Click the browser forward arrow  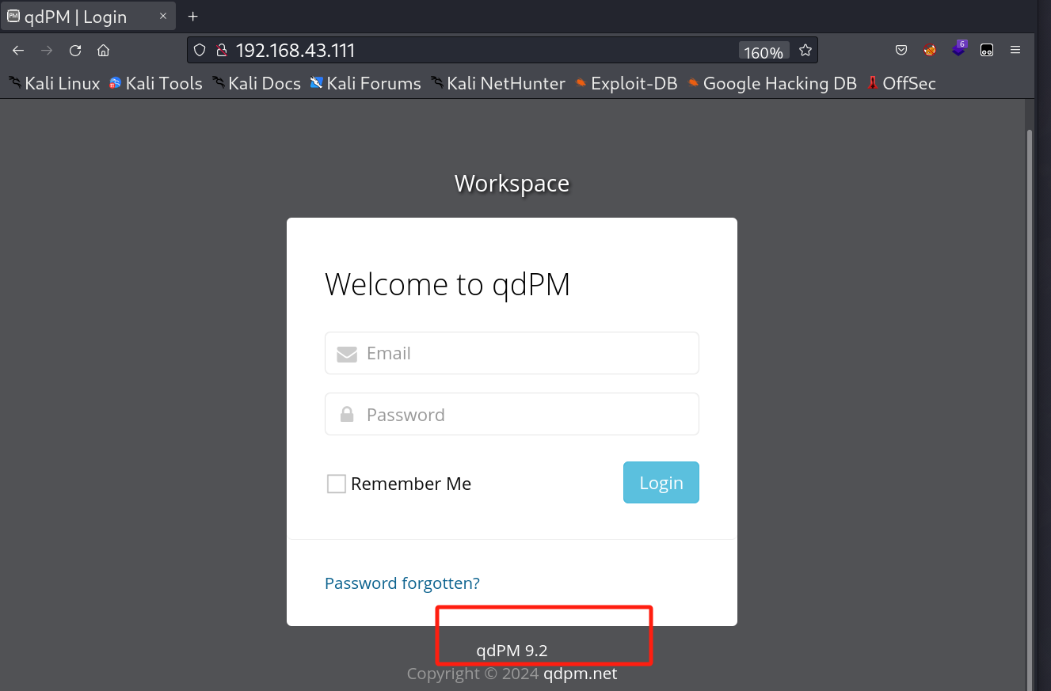[x=47, y=51]
